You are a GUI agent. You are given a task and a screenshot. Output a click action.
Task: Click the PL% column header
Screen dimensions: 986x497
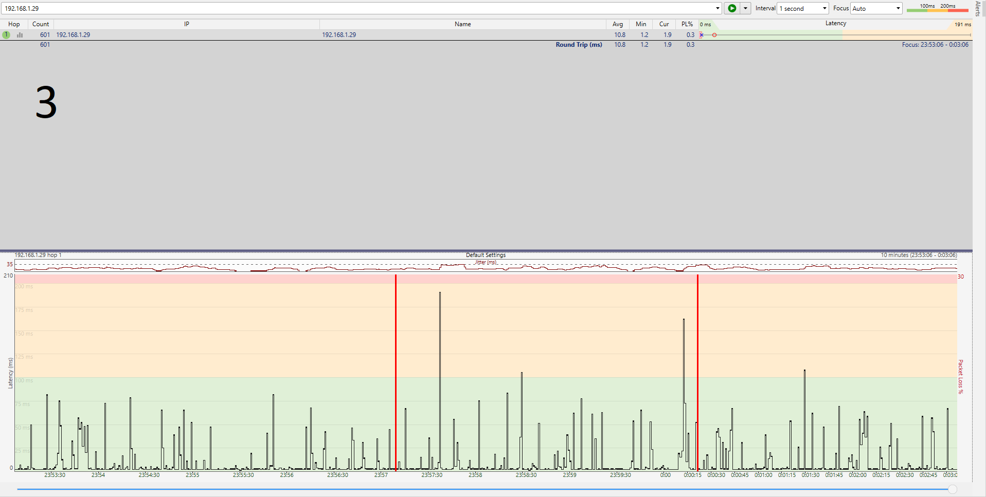point(687,24)
